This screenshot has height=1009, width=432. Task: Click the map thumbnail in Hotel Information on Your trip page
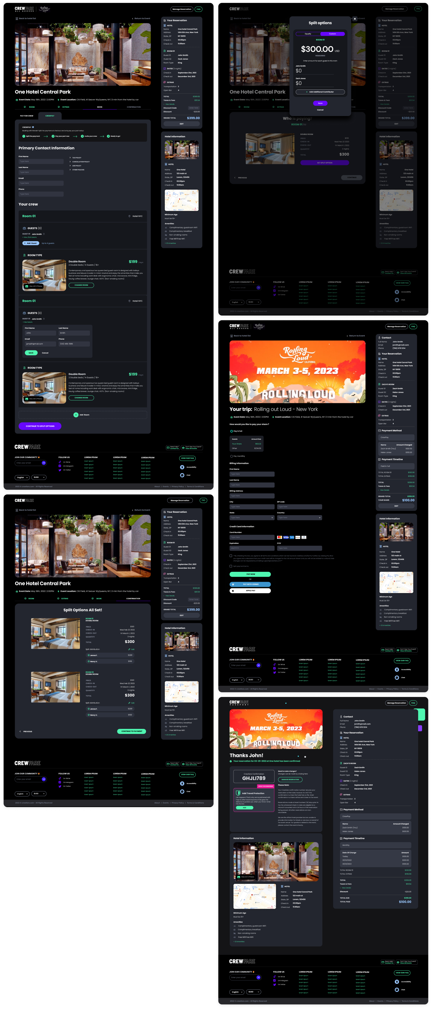pos(396,582)
